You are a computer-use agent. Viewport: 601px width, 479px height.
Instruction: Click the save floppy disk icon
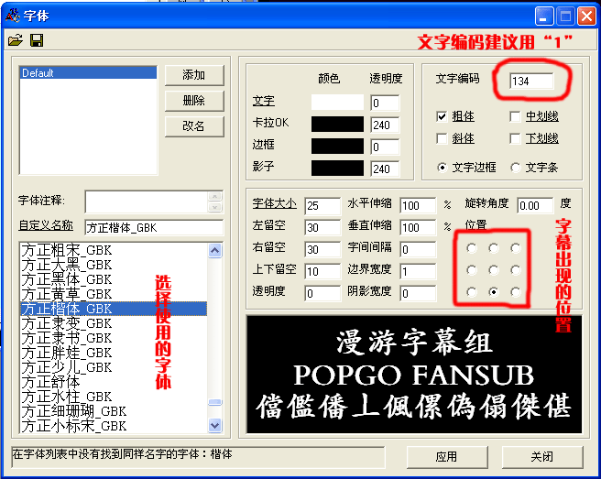(37, 40)
